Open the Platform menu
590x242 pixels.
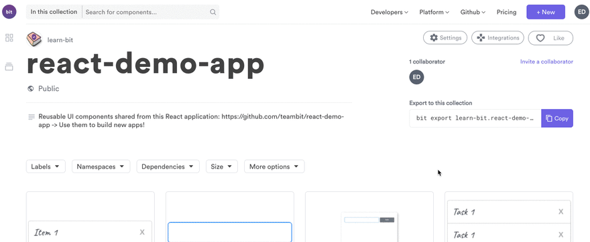coord(434,12)
